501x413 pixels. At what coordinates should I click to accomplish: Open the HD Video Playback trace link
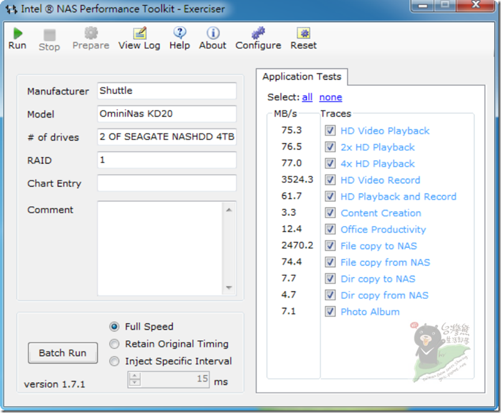[385, 131]
